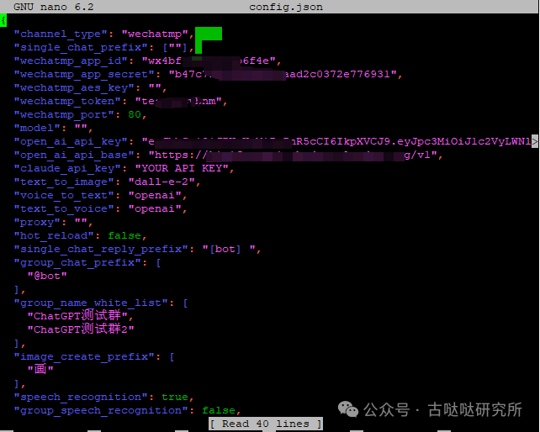The image size is (540, 432).
Task: Click the "group_chat_prefix" key
Action: click(x=77, y=262)
